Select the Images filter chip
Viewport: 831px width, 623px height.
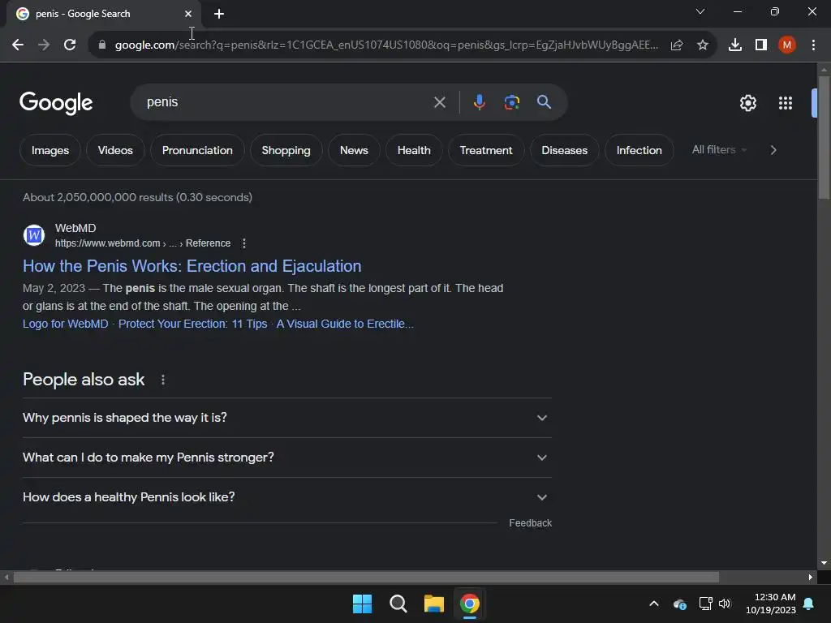50,150
